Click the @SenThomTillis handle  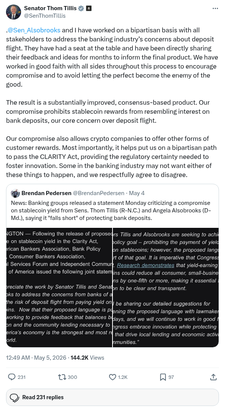(45, 16)
